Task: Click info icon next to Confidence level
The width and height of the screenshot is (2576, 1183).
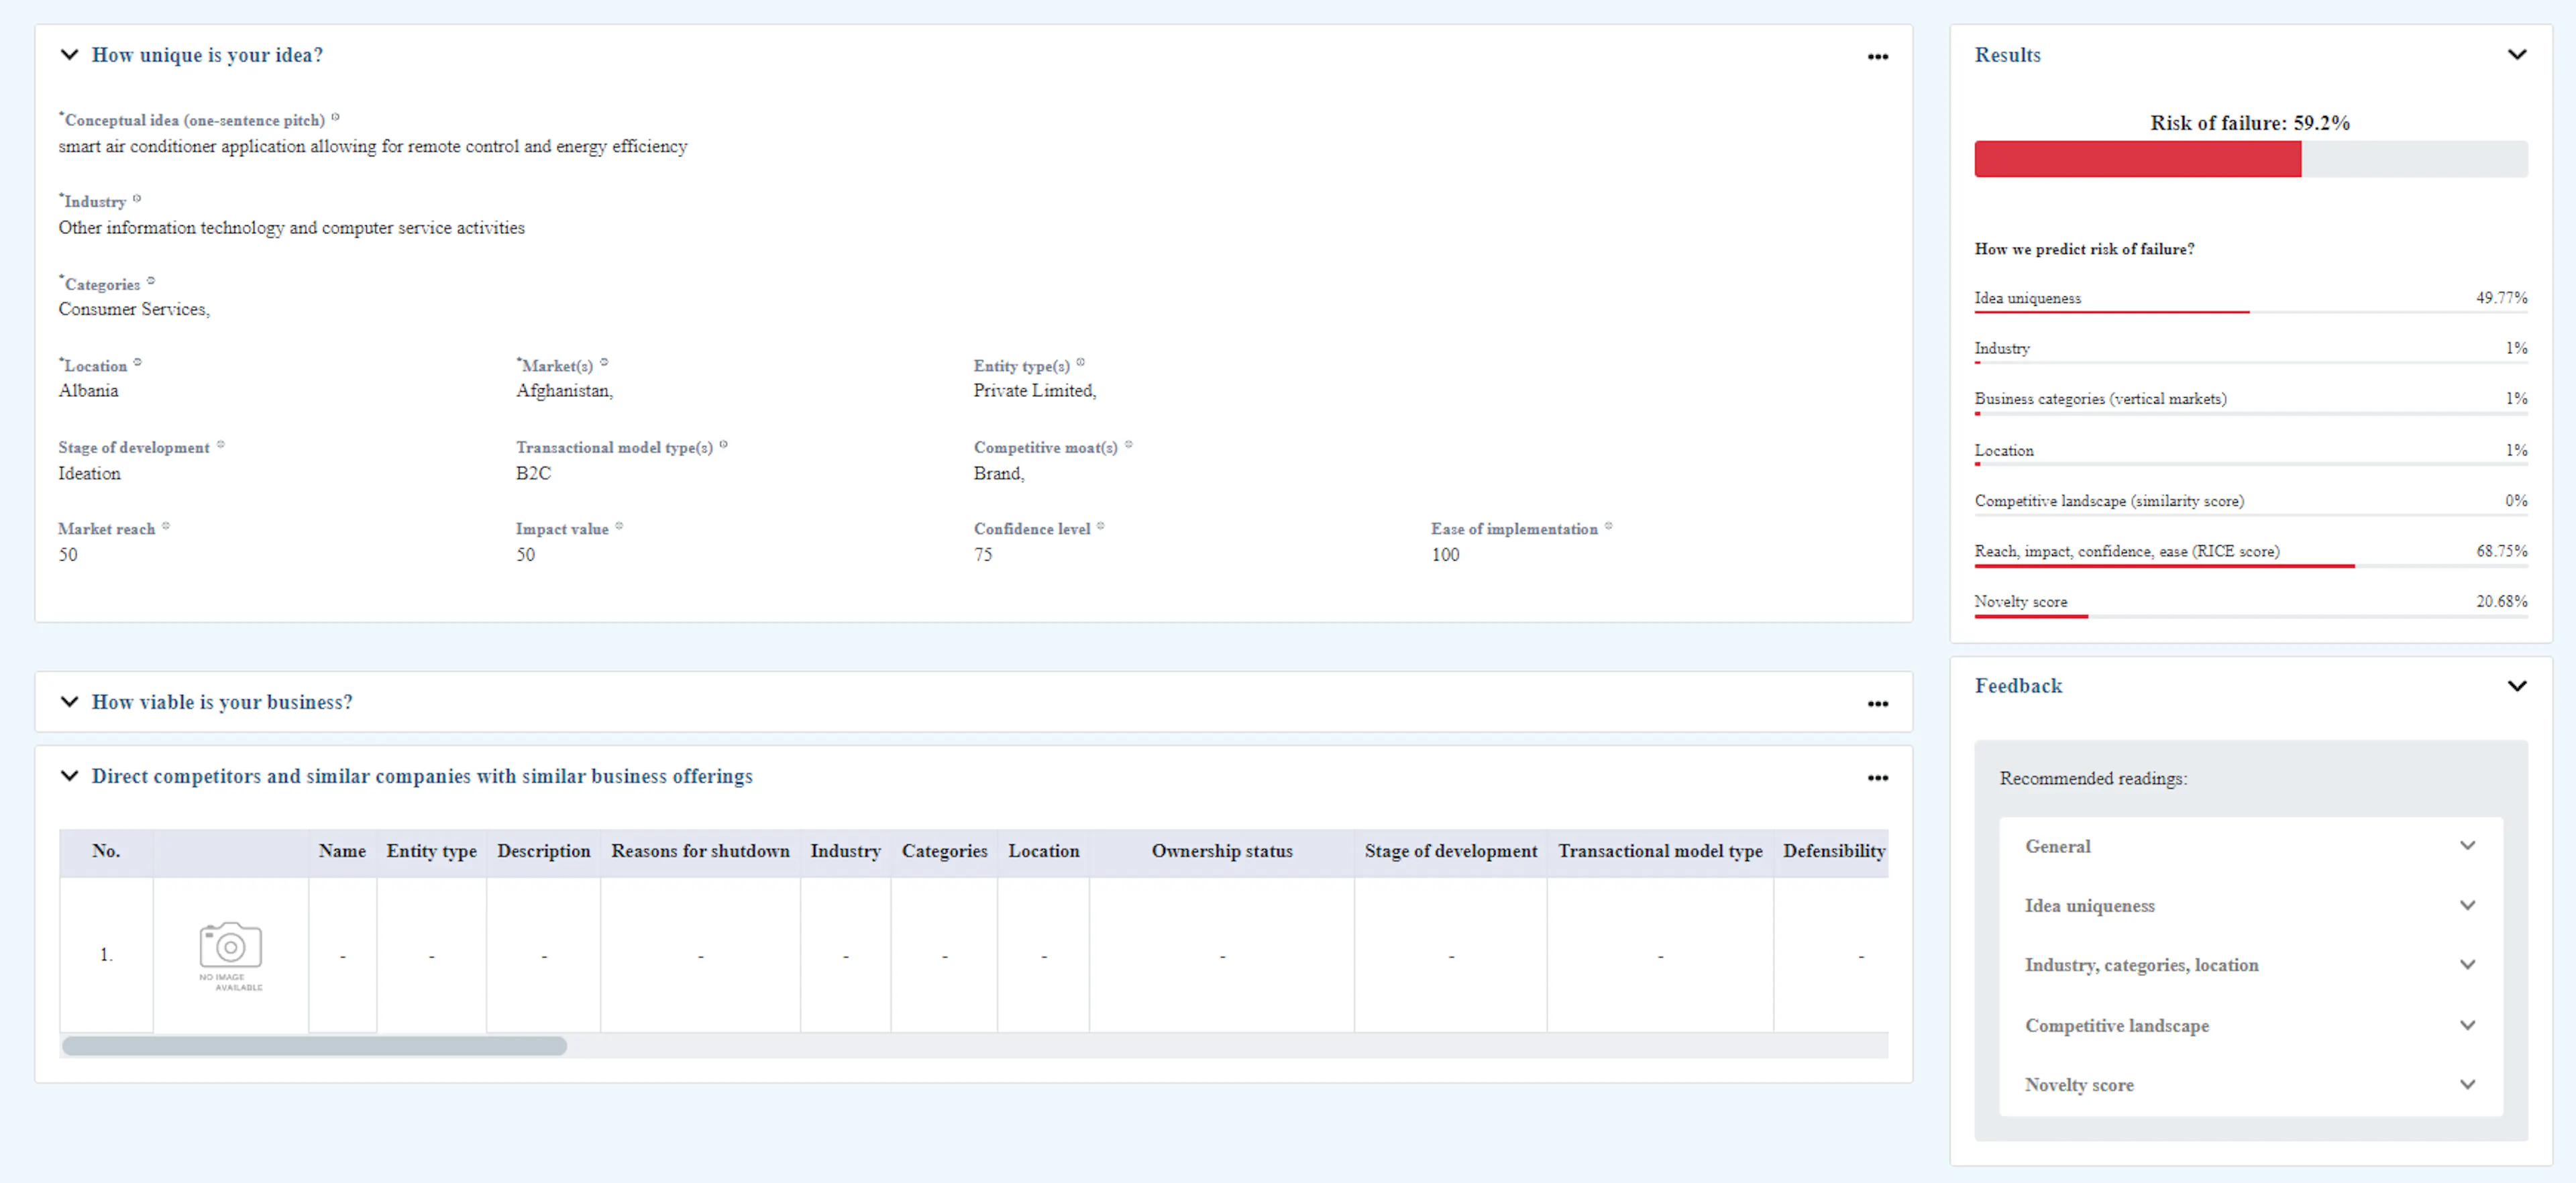Action: coord(1101,525)
